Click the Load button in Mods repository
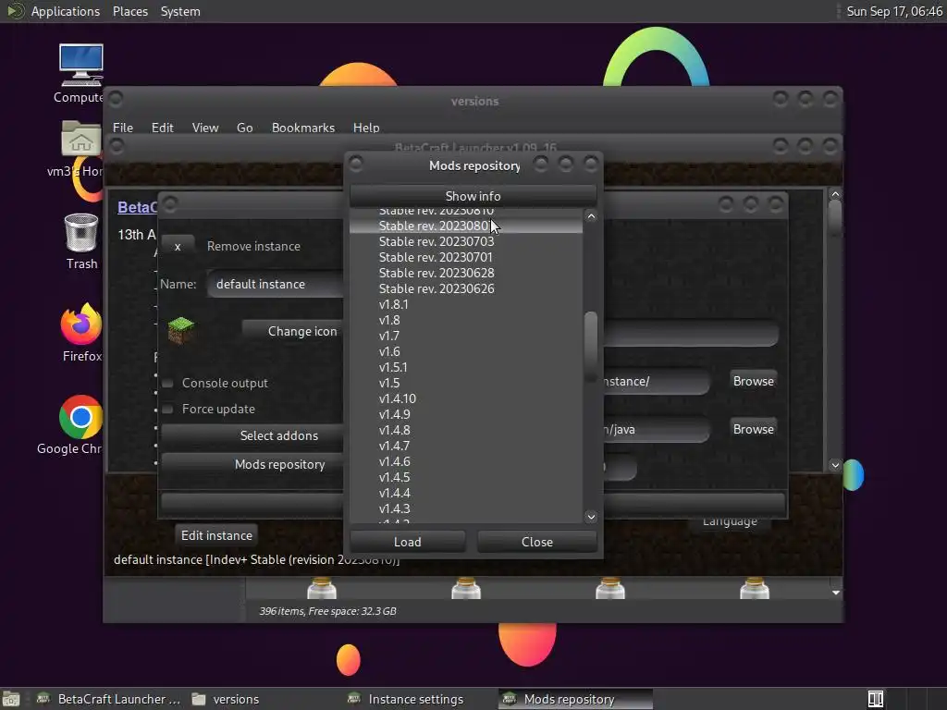This screenshot has width=947, height=710. (408, 542)
